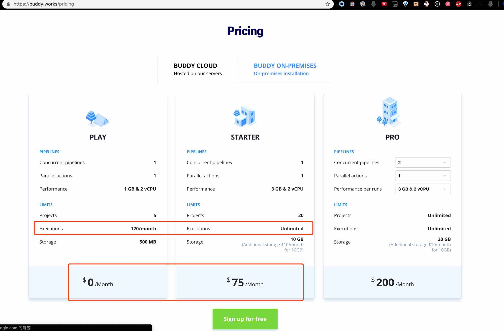Click the circled ES extension icon

(437, 4)
